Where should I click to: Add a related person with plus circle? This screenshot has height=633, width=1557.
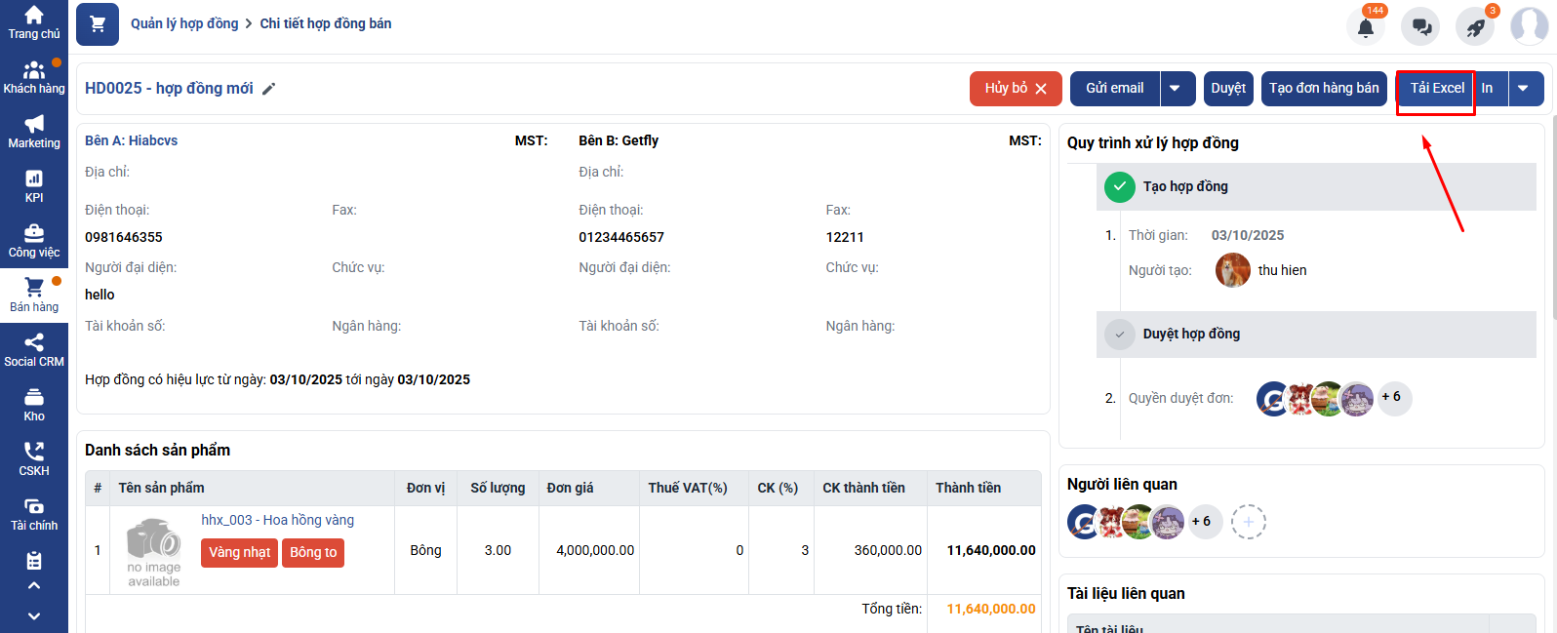(x=1248, y=522)
